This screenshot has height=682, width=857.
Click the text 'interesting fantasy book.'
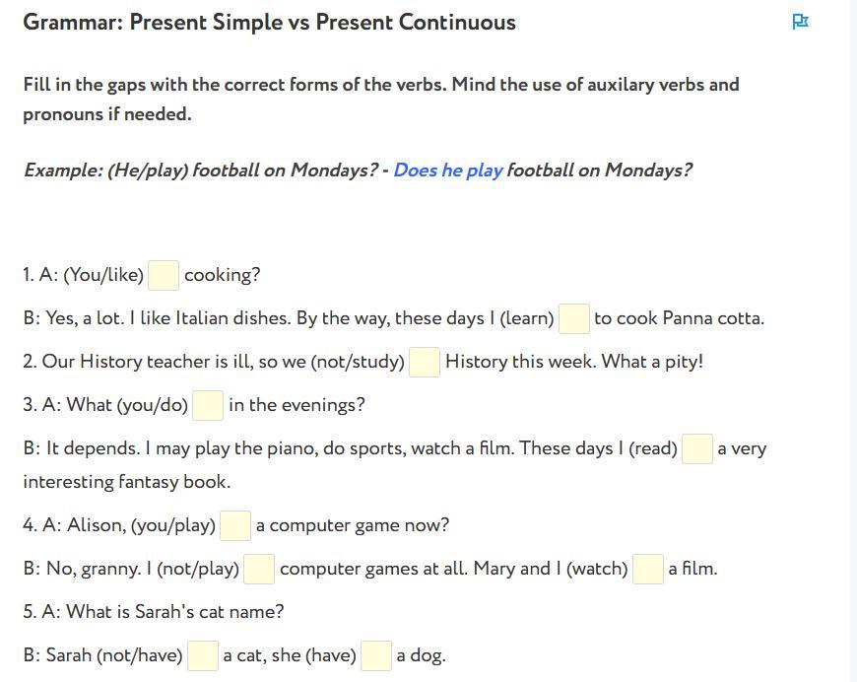click(x=127, y=482)
